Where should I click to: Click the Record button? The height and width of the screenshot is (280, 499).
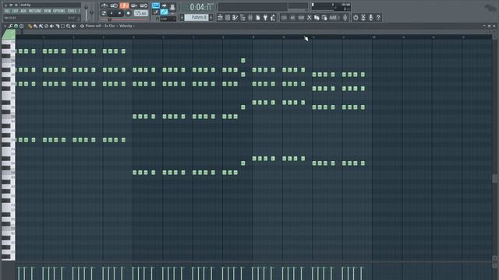pos(128,13)
